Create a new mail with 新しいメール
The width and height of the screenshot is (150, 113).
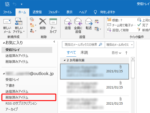point(7,26)
